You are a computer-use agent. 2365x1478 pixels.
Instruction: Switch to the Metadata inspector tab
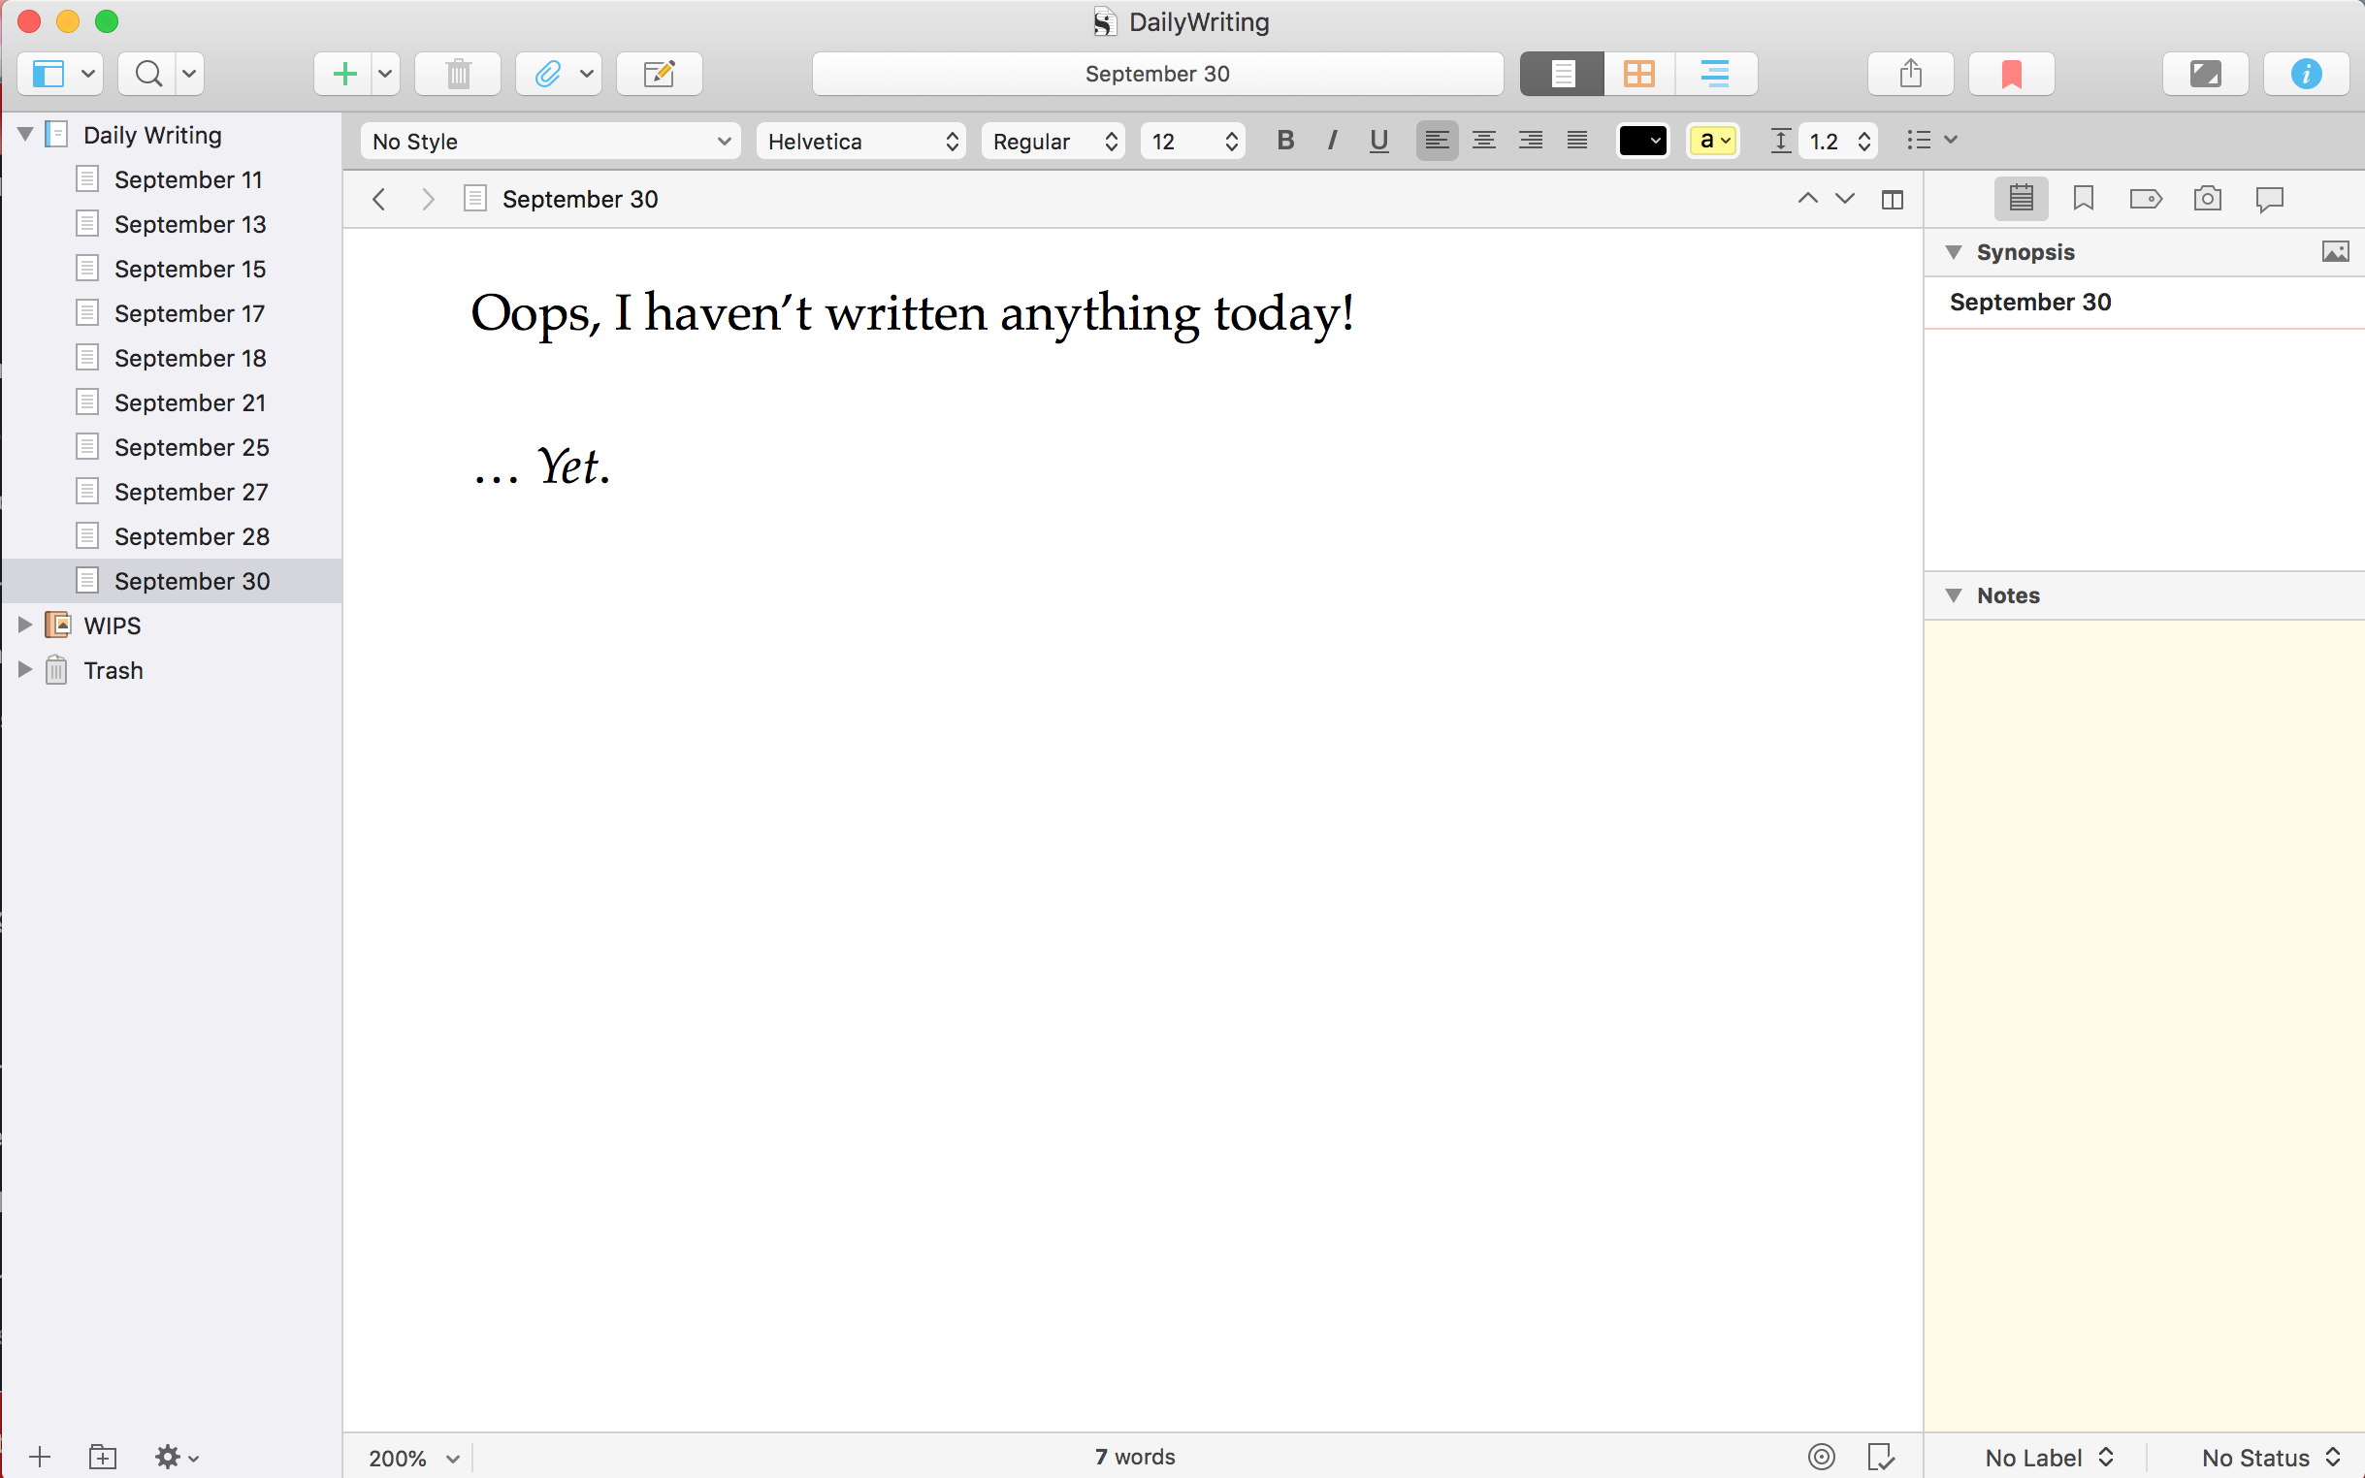[2146, 199]
